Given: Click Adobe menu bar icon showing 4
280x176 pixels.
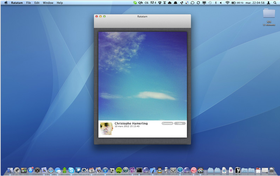Looking at the screenshot, I should pos(153,3).
